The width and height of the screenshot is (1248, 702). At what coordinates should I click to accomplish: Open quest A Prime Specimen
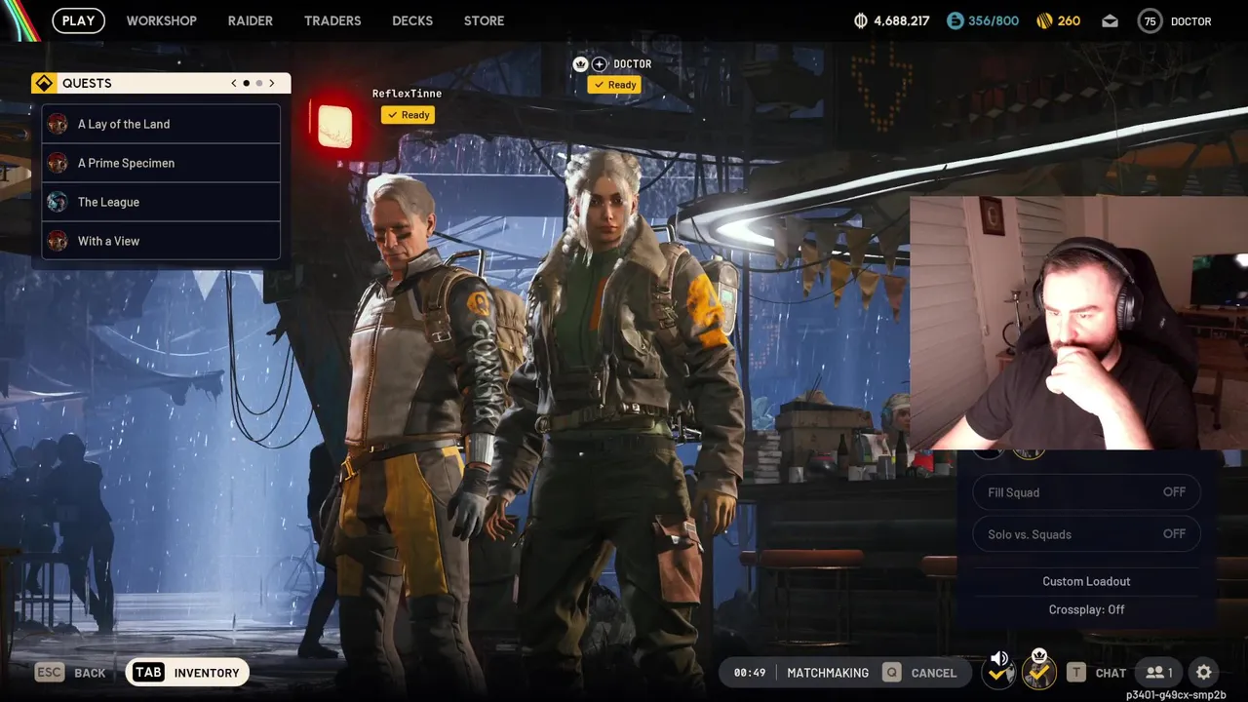coord(161,163)
